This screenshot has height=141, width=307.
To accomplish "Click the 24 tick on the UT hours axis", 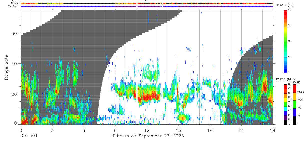I will [x=273, y=130].
